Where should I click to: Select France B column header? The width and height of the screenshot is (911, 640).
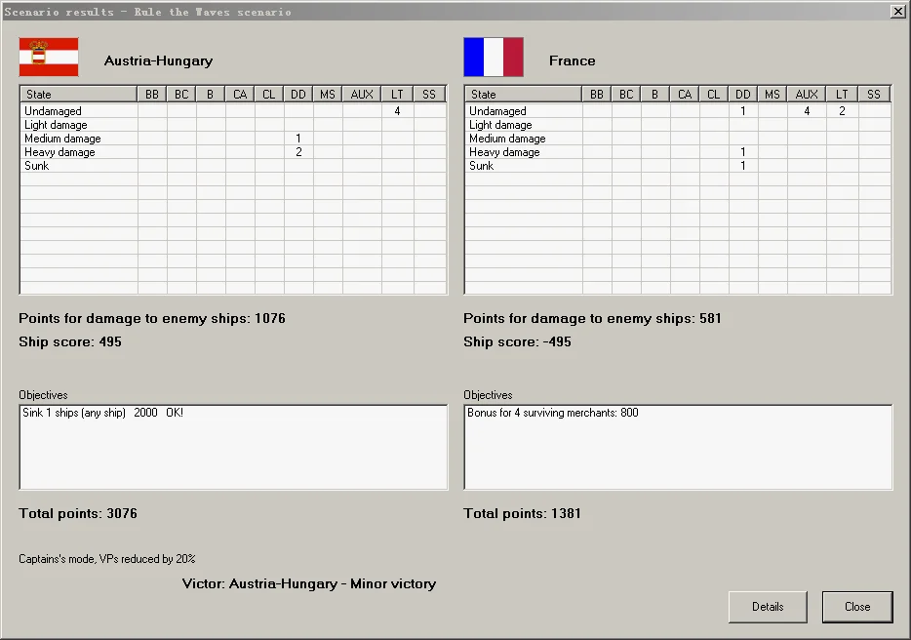[654, 95]
